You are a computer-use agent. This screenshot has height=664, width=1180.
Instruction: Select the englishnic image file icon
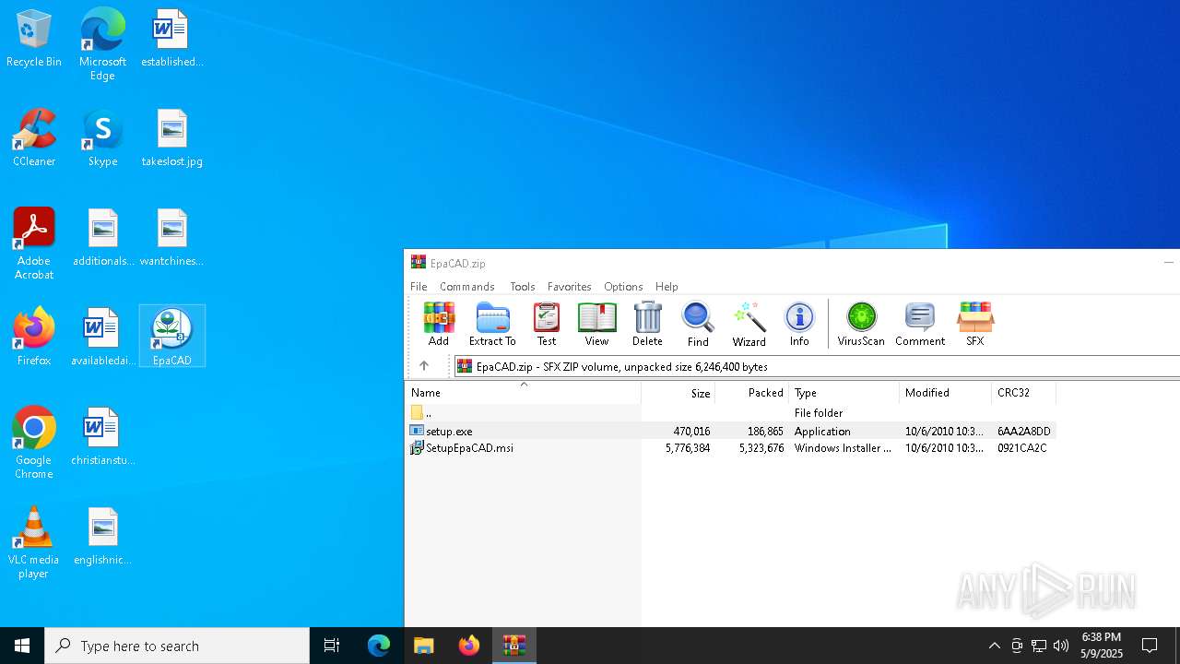(102, 537)
